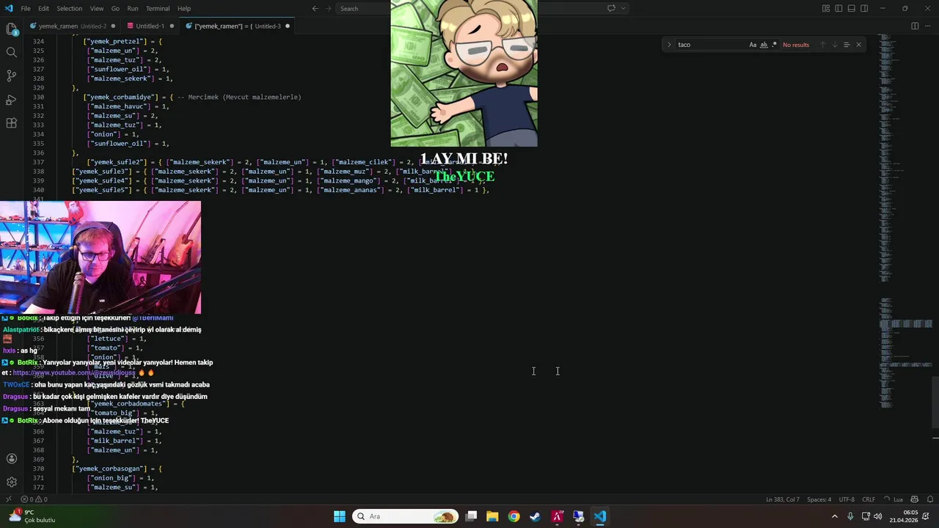939x528 pixels.
Task: Open the Extensions view
Action: point(12,123)
